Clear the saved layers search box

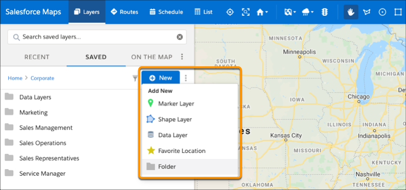pos(180,37)
